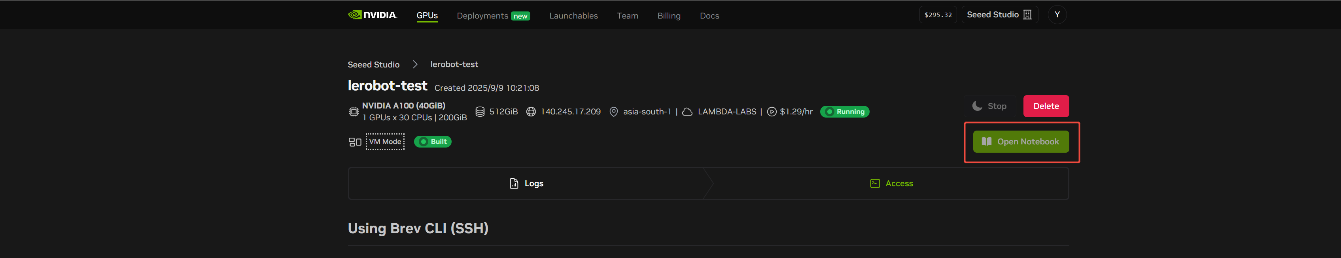Click the Built status badge
The image size is (1341, 258).
tap(432, 142)
